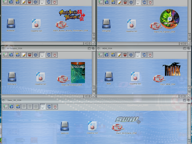Open the HiOctane drive icon

[x=12, y=77]
